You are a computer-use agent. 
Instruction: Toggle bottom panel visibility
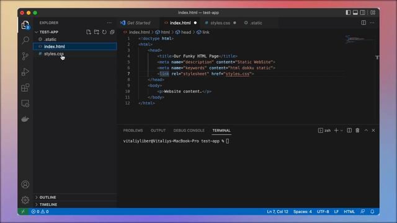tap(355, 12)
